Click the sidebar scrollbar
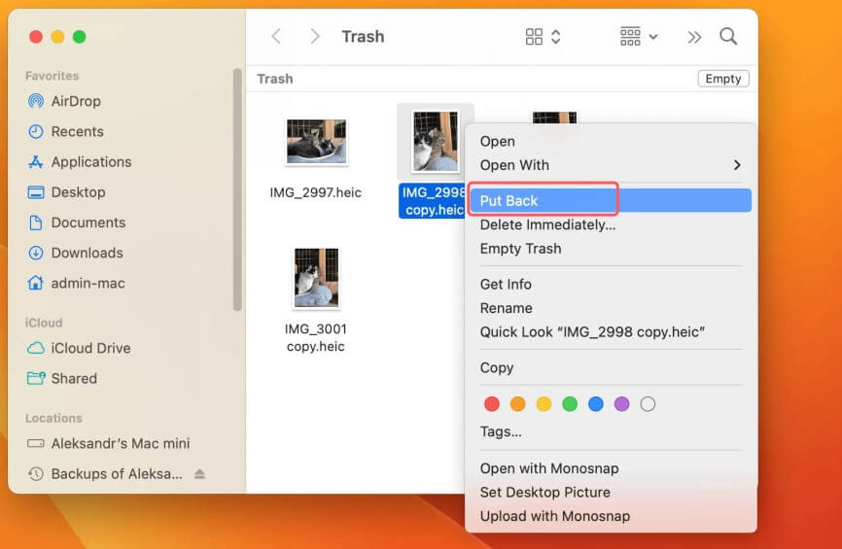The width and height of the screenshot is (842, 549). click(237, 189)
